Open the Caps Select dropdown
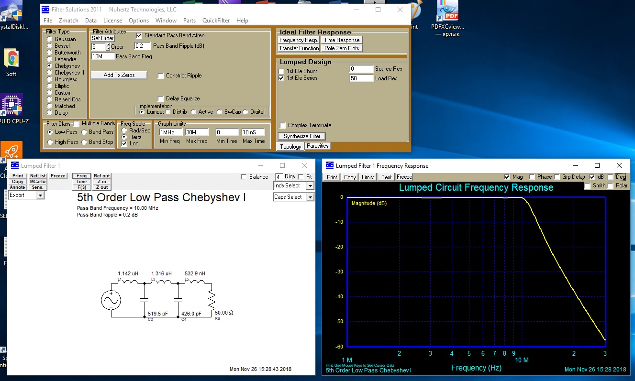Screen dimensions: 635x381 (x=310, y=197)
